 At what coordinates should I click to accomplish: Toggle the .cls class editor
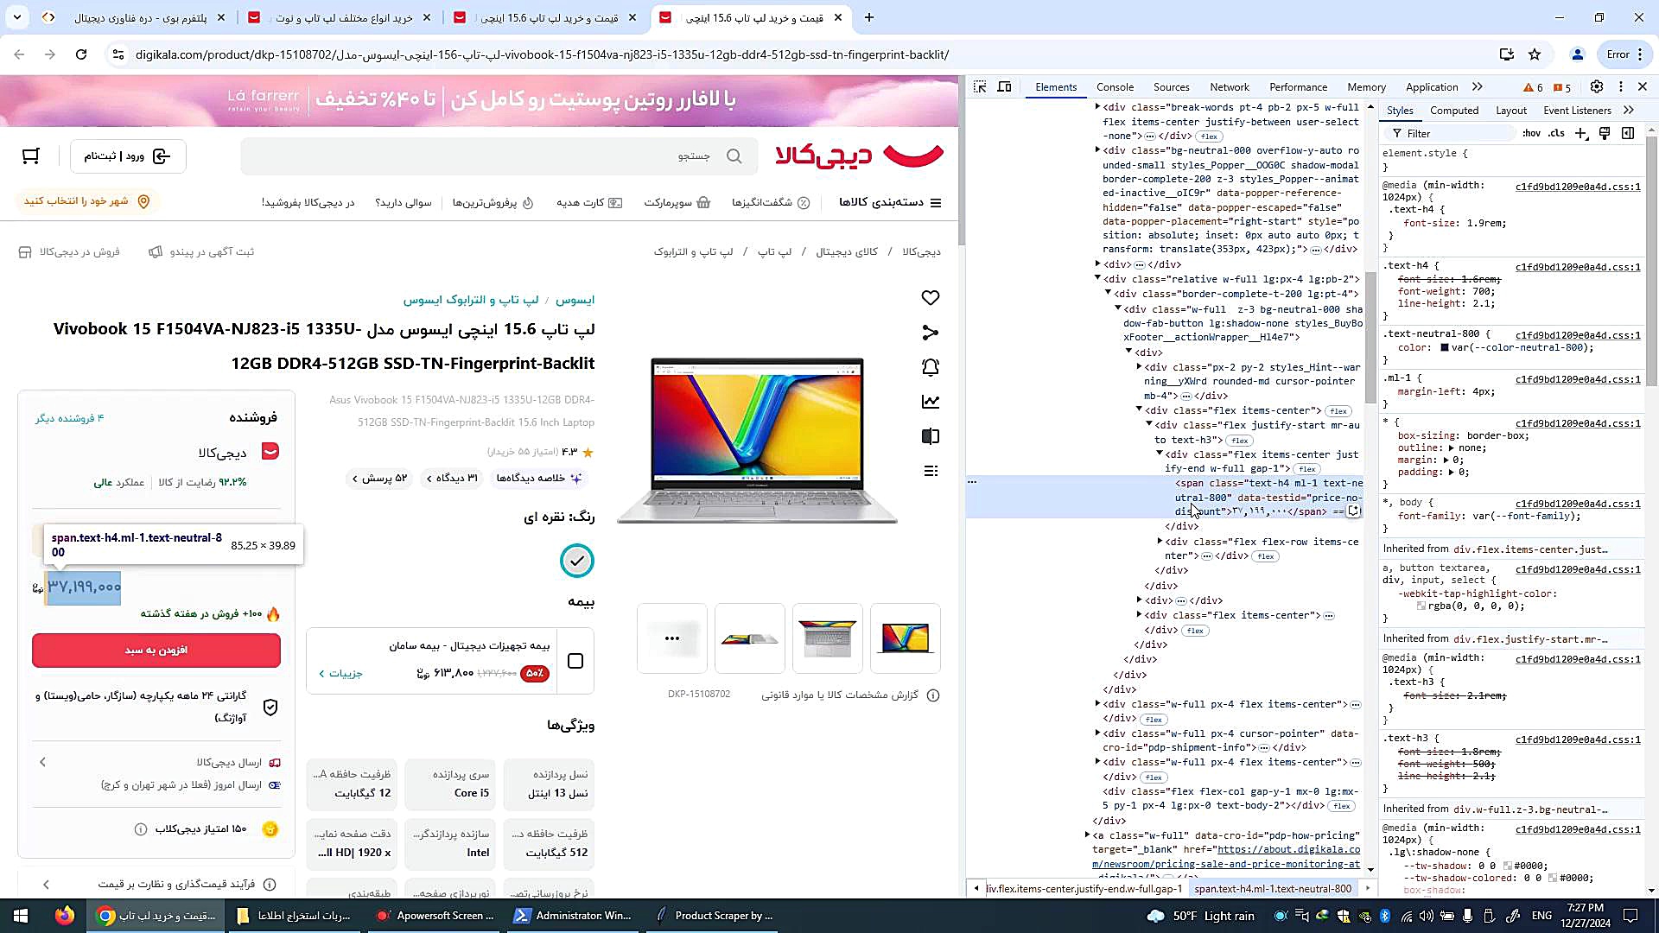1556,134
